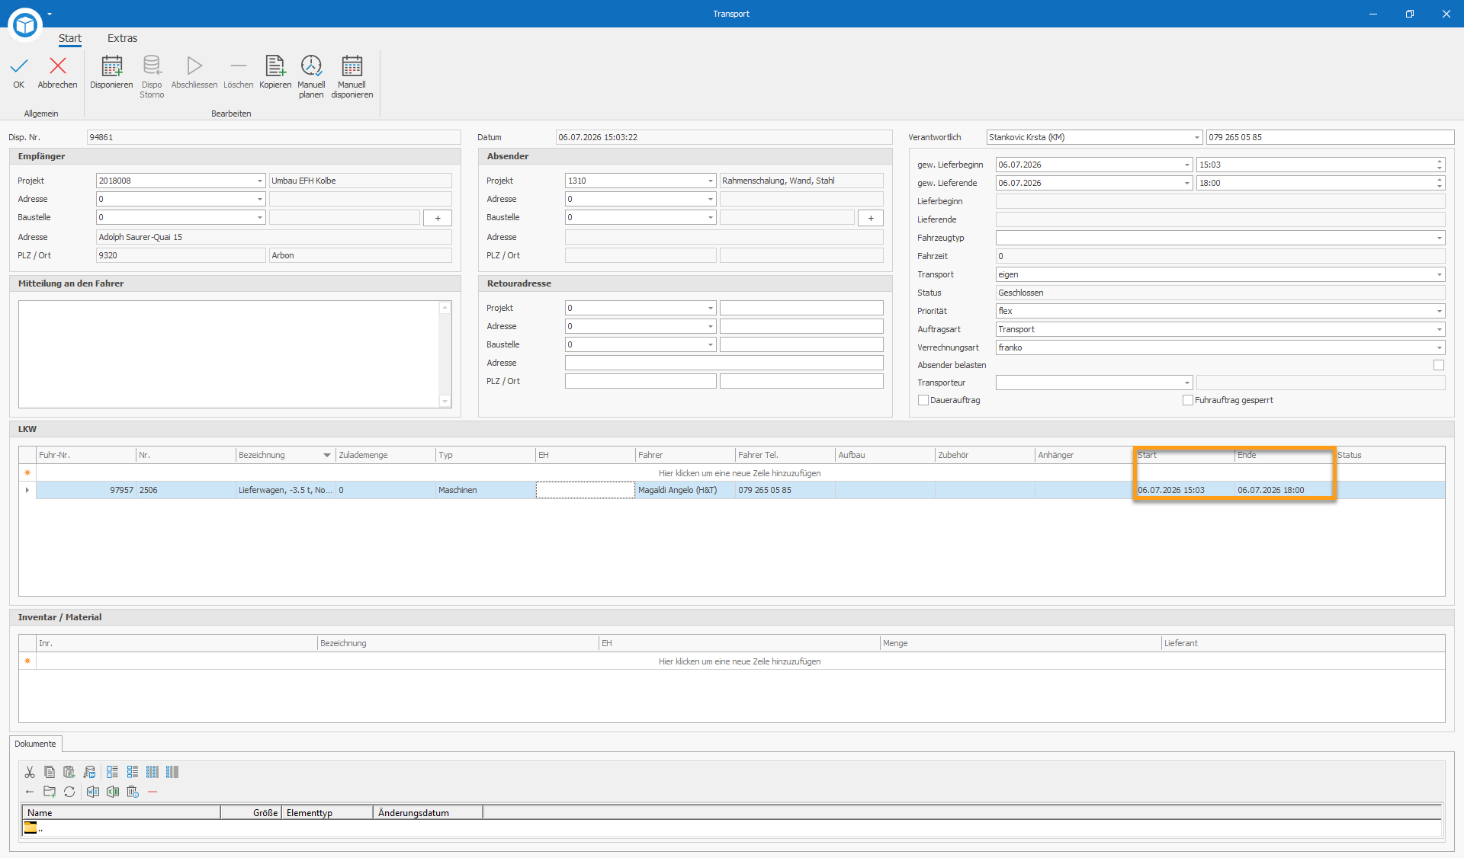Click the database save icon in Dokumente
The height and width of the screenshot is (858, 1464).
[x=89, y=772]
